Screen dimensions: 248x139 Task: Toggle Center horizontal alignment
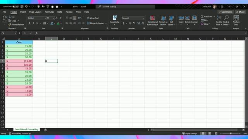71,23
